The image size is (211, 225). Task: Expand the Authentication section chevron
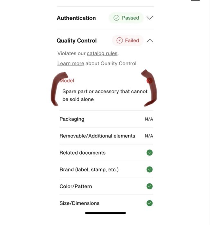[150, 18]
